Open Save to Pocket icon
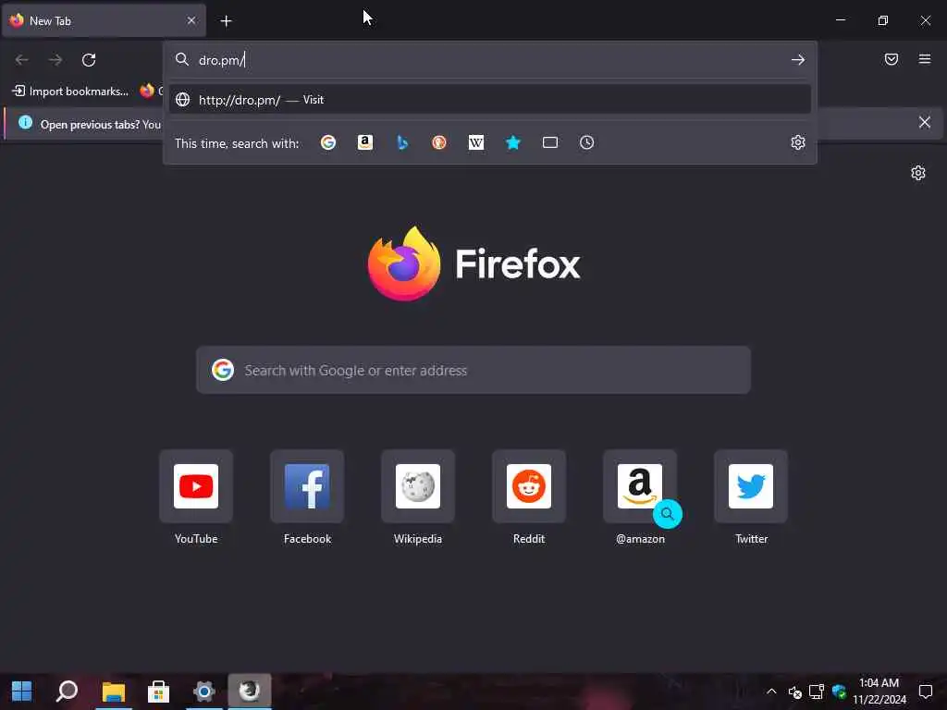Viewport: 947px width, 710px height. (x=891, y=59)
